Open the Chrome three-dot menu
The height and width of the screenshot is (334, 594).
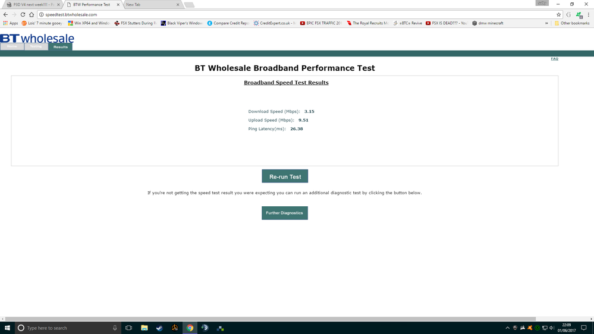point(588,14)
